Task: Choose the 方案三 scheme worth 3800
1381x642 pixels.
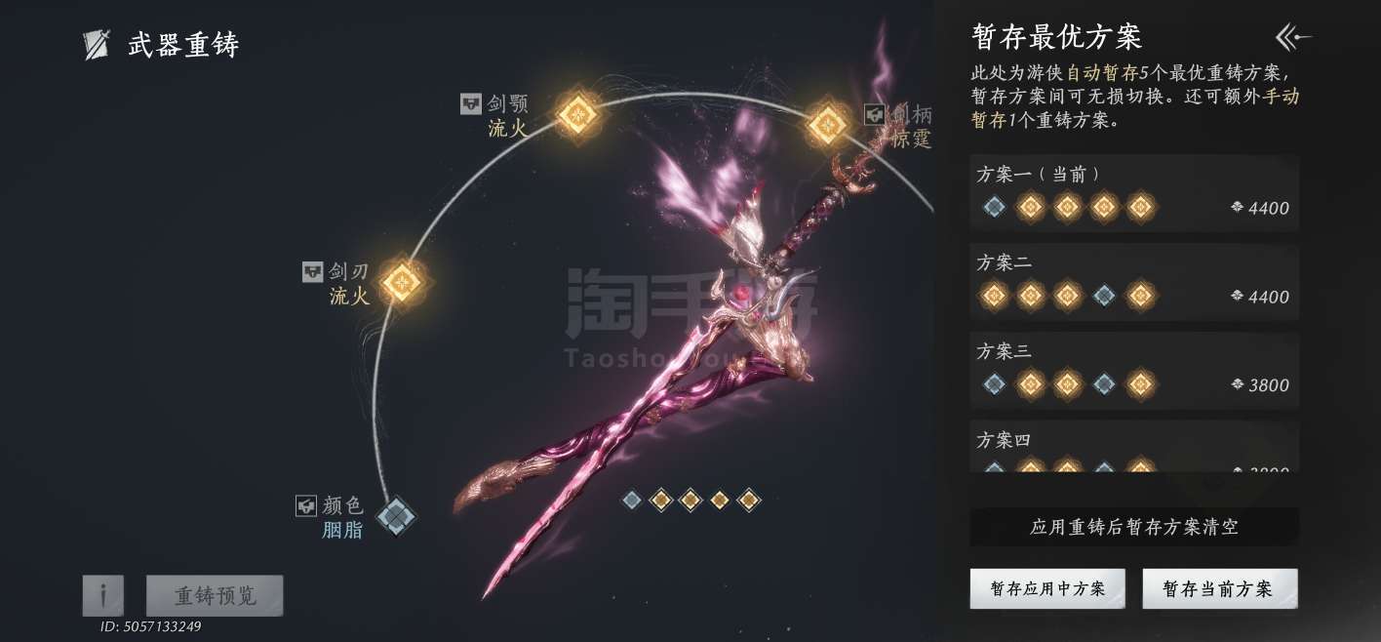Action: (1134, 370)
